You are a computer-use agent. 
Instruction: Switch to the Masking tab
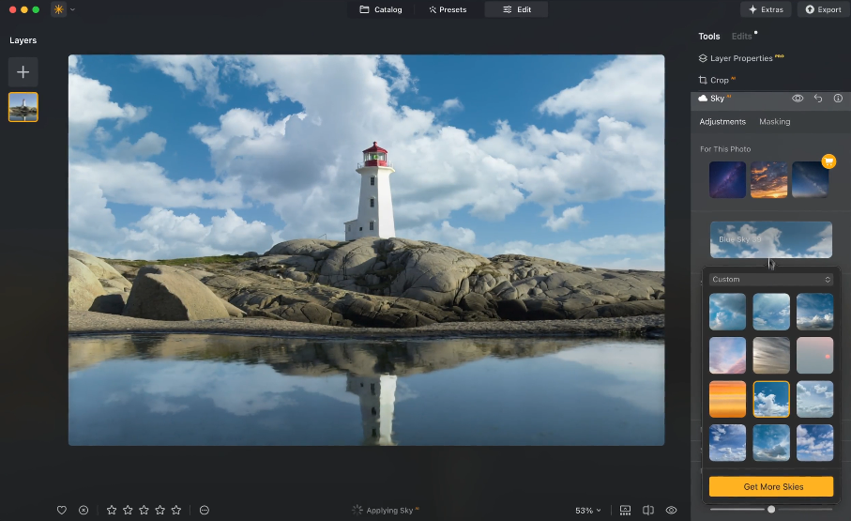point(774,122)
